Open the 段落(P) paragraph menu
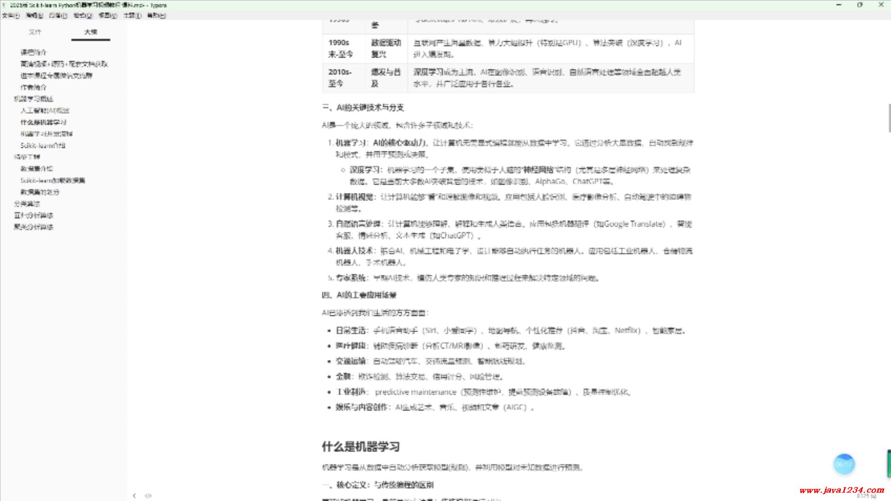Image resolution: width=891 pixels, height=501 pixels. coord(58,15)
